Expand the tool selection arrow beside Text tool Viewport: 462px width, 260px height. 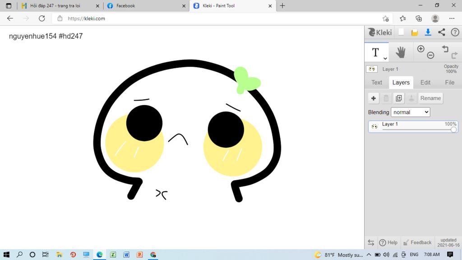385,58
